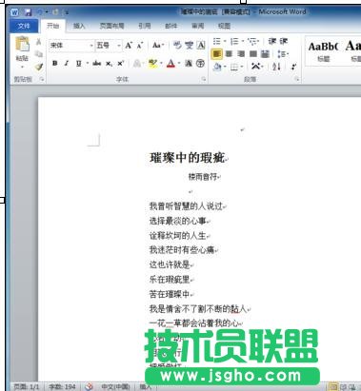Screen dimensions: 361x391
Task: Apply subscript with the x₂ icon
Action: point(109,64)
